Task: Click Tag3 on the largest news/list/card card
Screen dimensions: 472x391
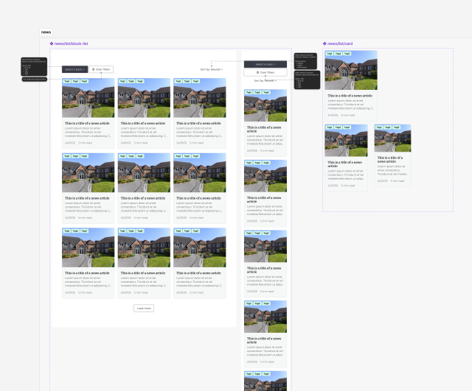Action: (x=347, y=54)
